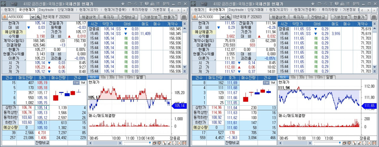Viewport: 379px width, 147px height.
Task: Add right 10년국채 window to favorites star
Action: (313, 4)
